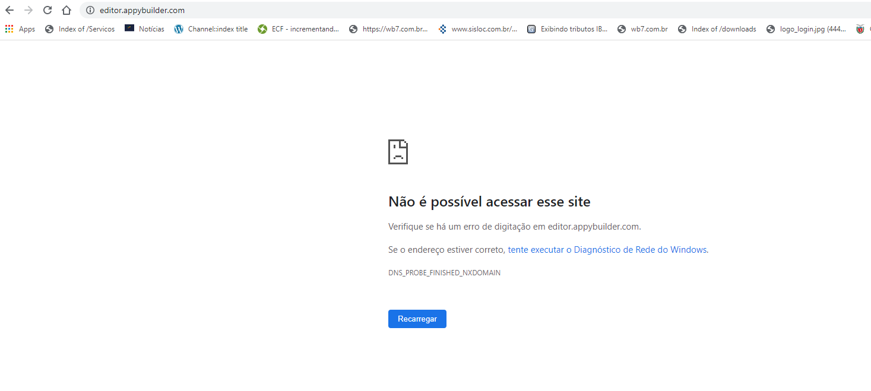Click the forward navigation arrow

click(28, 10)
